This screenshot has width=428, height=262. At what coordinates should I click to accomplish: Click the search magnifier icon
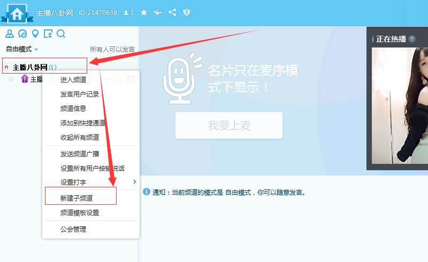(x=61, y=34)
